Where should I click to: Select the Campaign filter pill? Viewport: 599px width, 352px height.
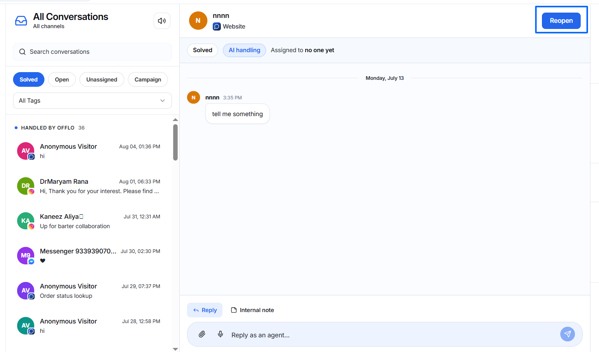click(148, 79)
